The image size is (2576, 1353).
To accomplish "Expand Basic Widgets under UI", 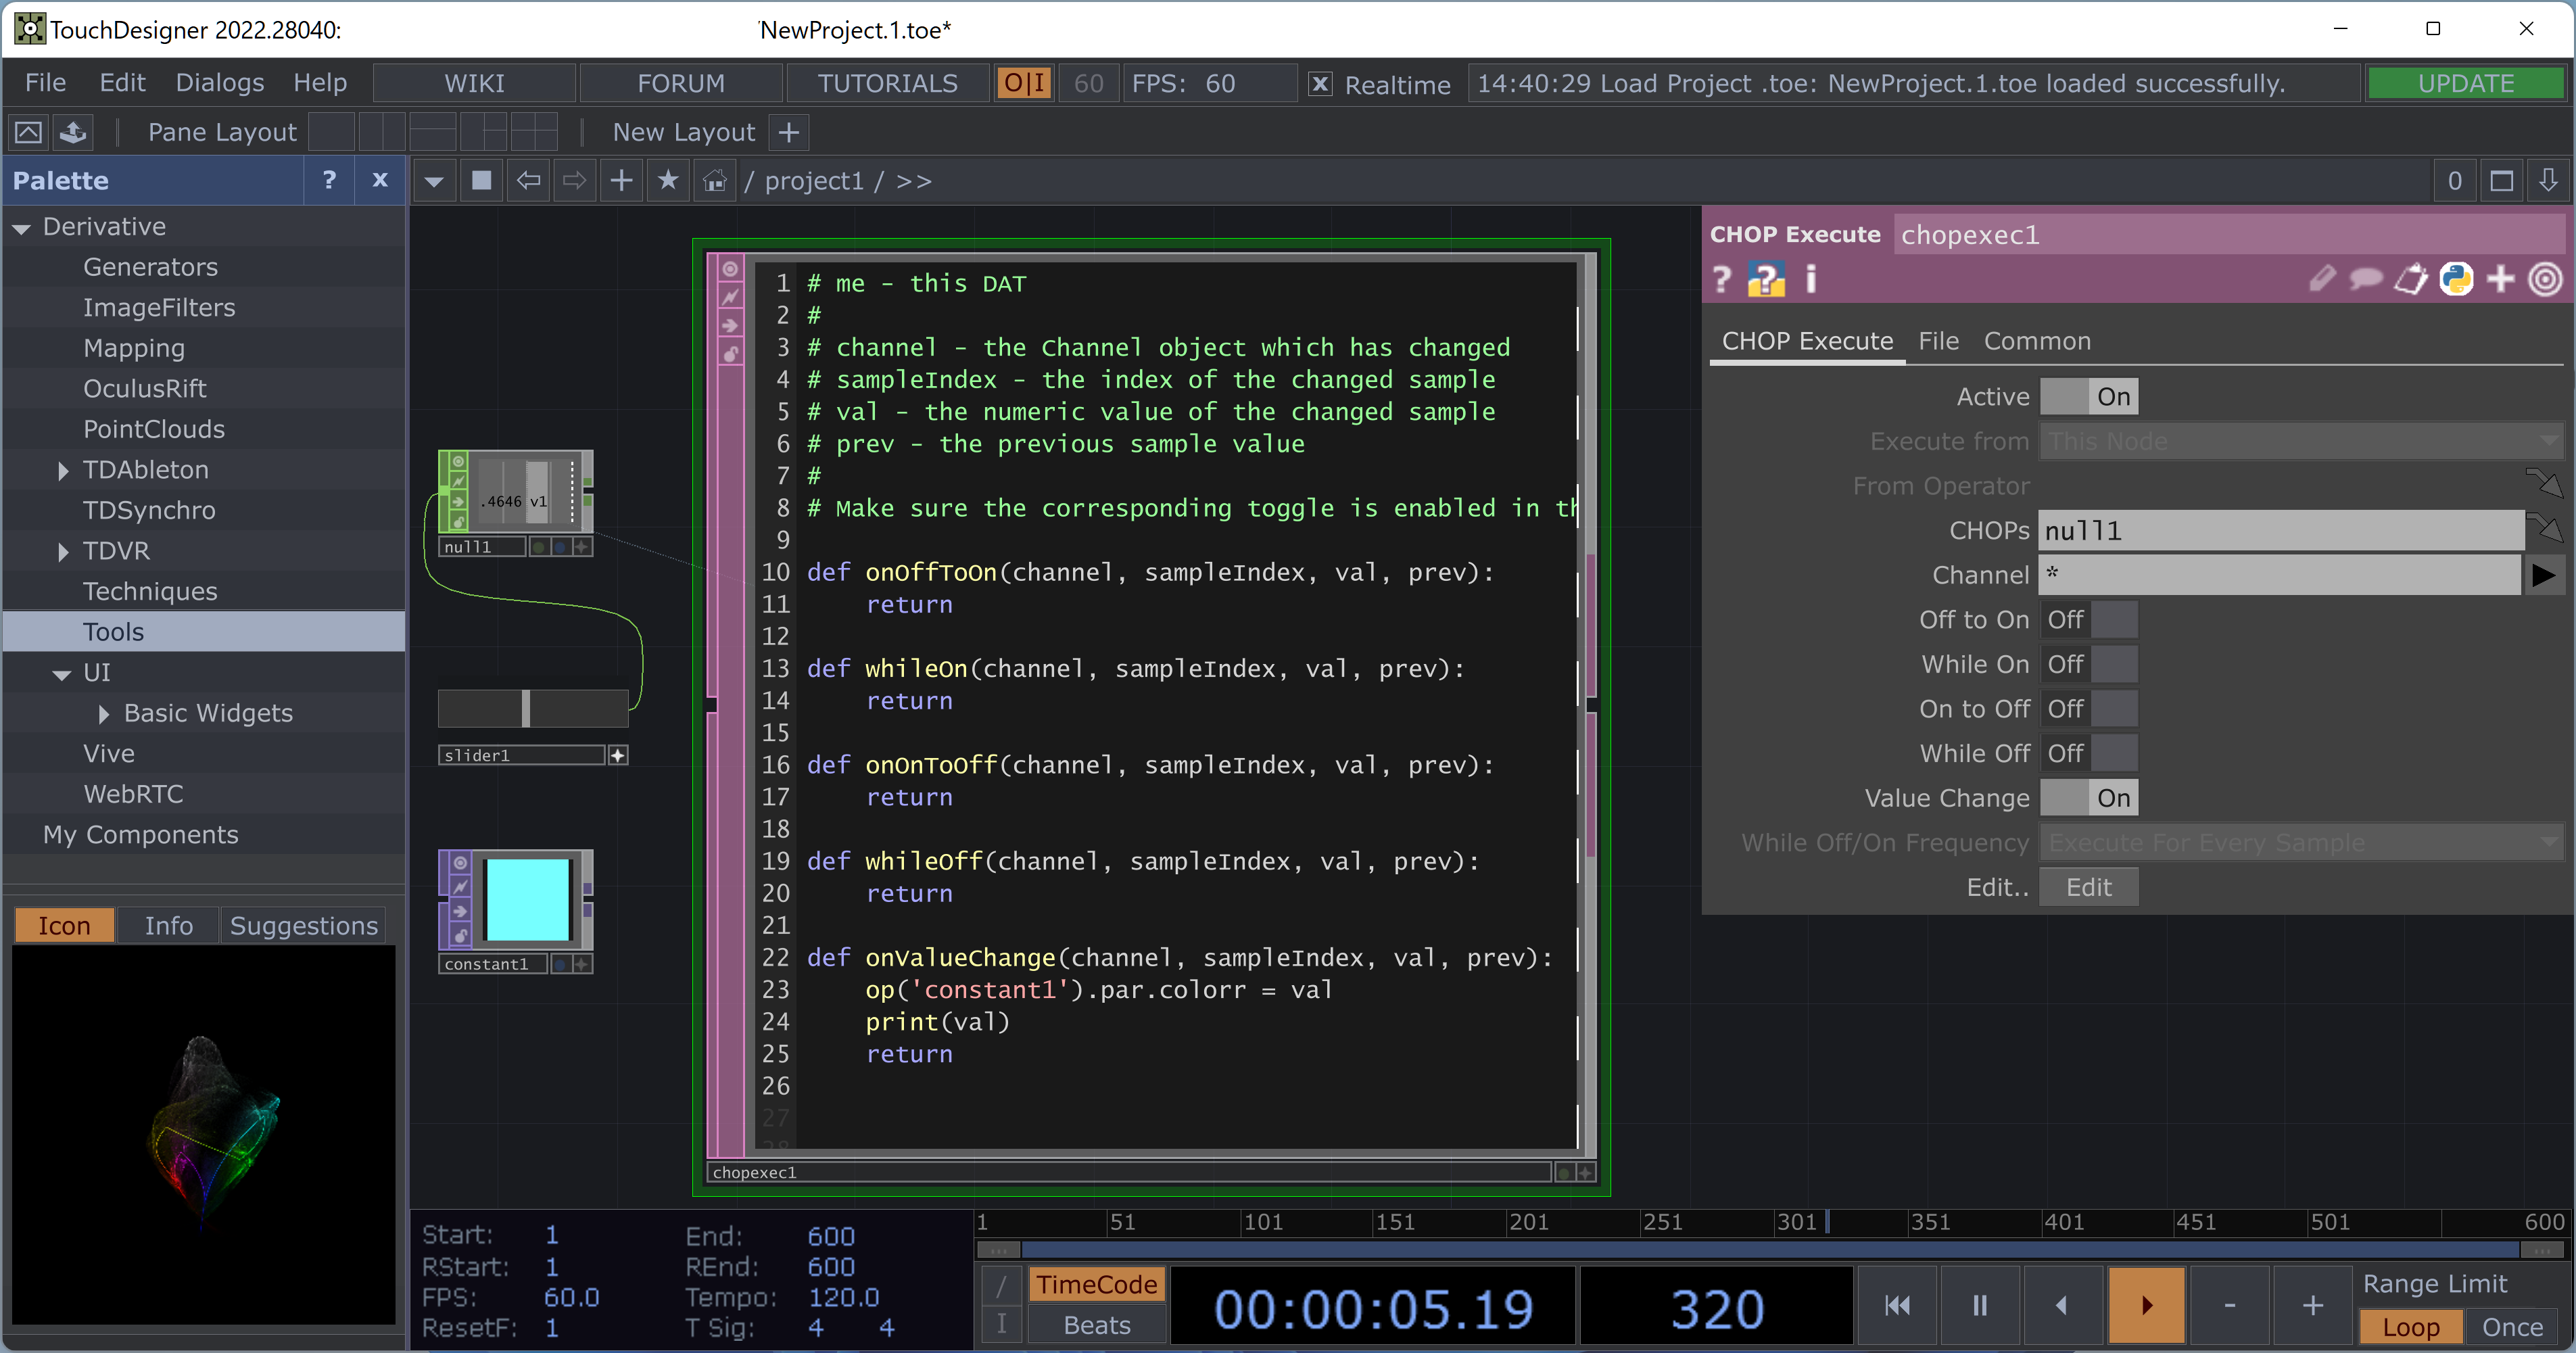I will (104, 714).
